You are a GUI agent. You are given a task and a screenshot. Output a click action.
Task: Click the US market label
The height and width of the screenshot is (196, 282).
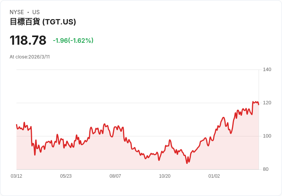[x=36, y=12]
